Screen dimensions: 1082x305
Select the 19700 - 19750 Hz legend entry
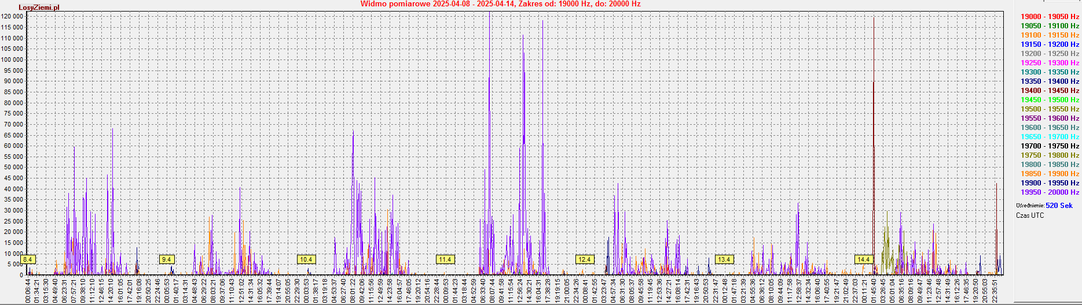(x=1049, y=146)
